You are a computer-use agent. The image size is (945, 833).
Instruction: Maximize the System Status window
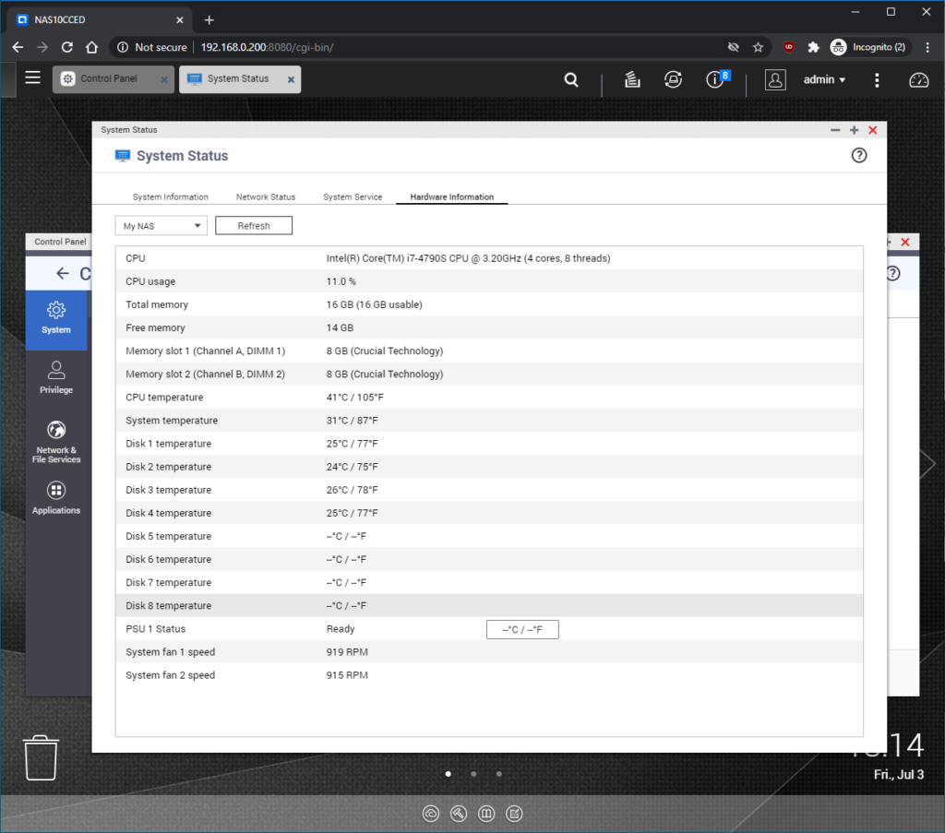pyautogui.click(x=854, y=130)
